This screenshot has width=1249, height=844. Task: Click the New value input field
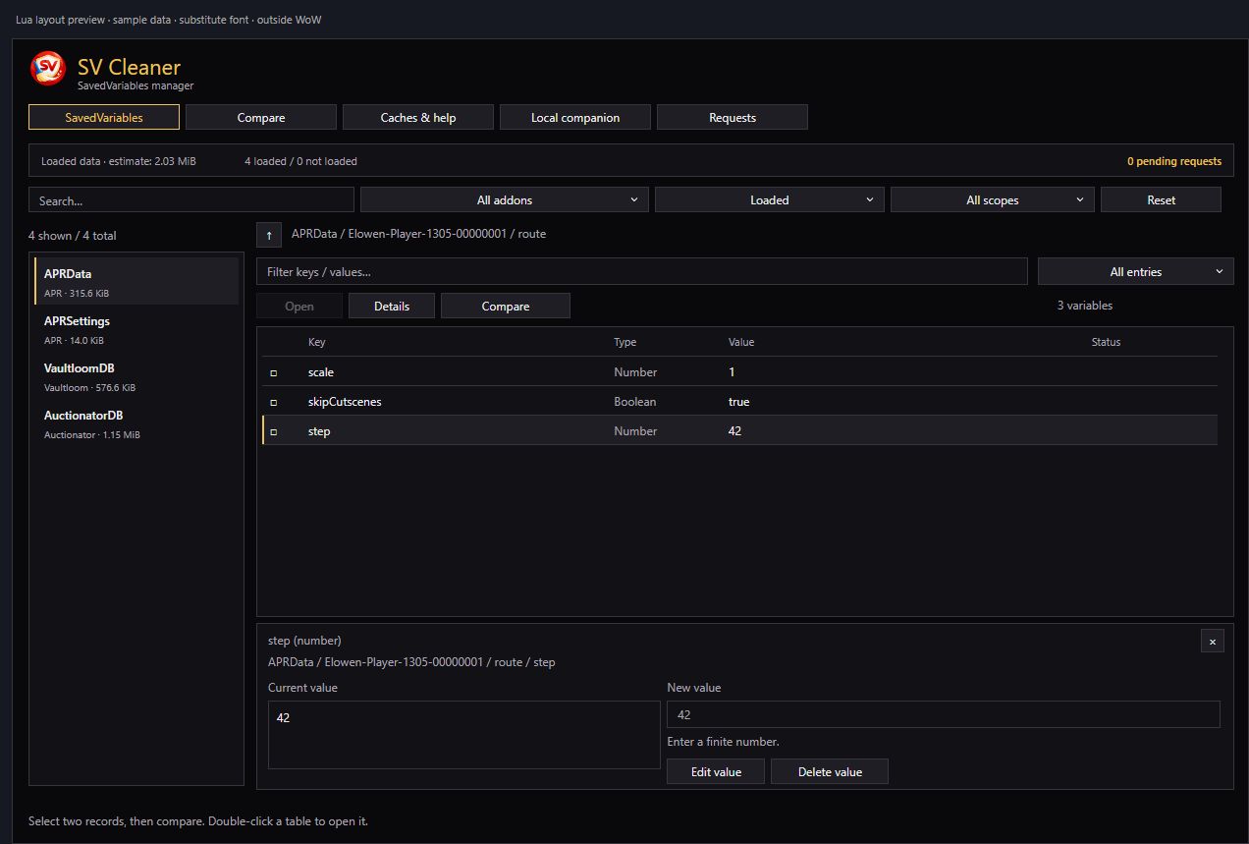click(944, 714)
